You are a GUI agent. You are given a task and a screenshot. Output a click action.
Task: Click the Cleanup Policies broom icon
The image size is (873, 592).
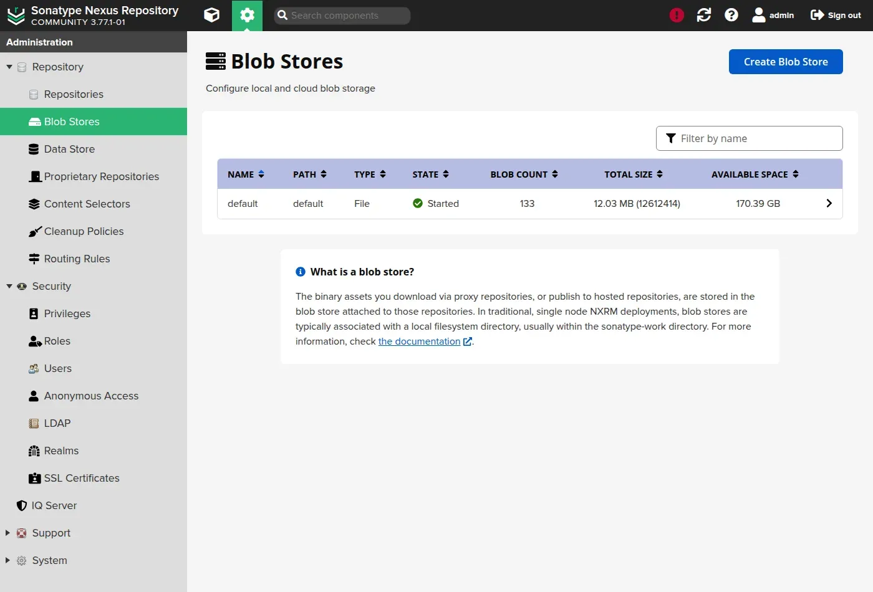click(x=35, y=231)
